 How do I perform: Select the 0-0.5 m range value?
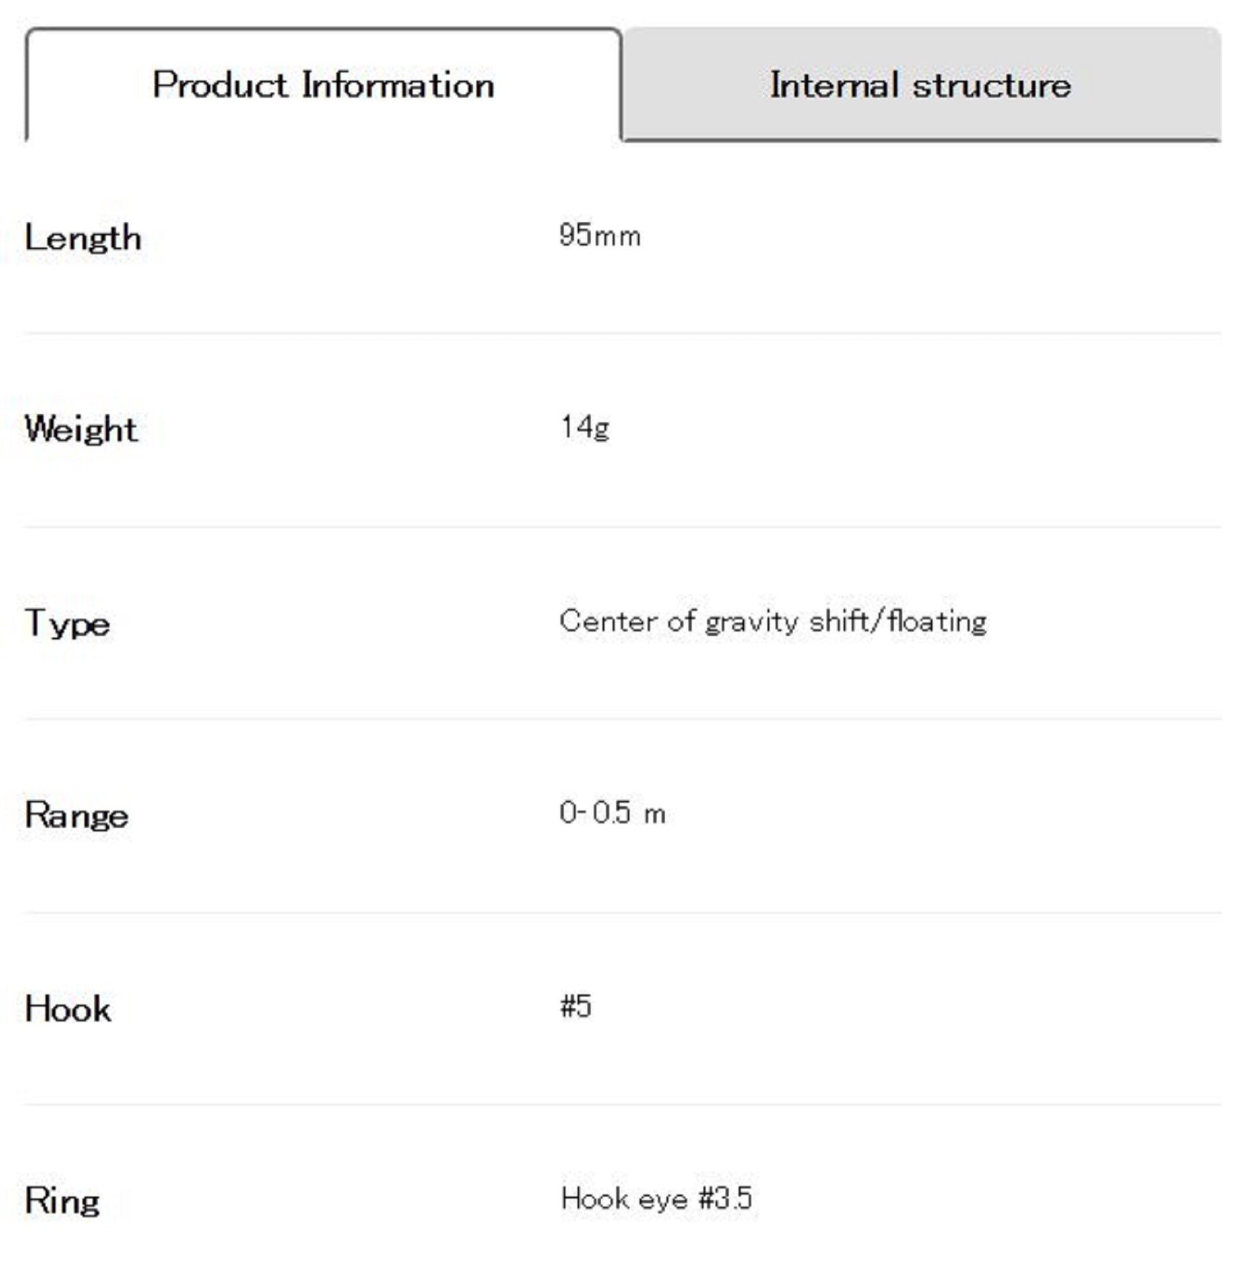click(x=612, y=813)
